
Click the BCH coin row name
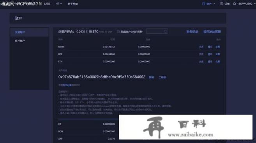pyautogui.click(x=60, y=131)
